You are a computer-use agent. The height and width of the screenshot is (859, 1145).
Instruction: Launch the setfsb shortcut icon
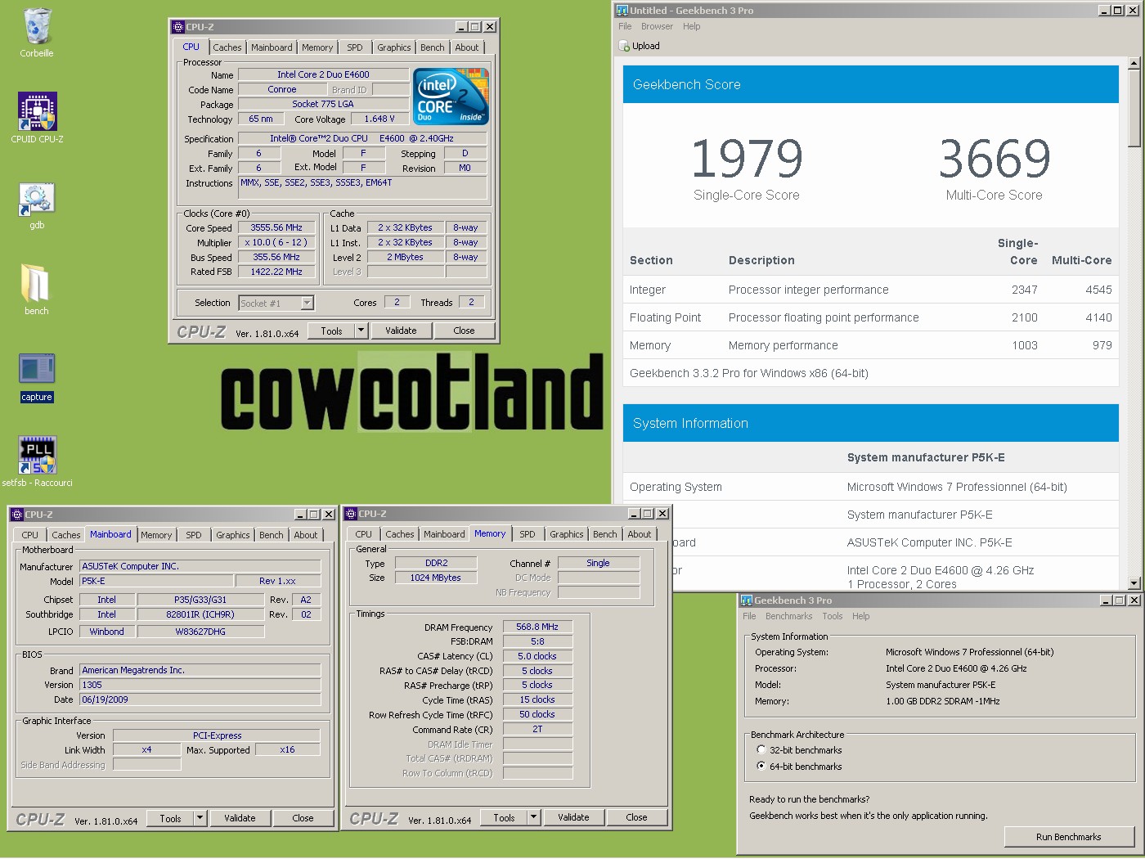click(x=37, y=455)
